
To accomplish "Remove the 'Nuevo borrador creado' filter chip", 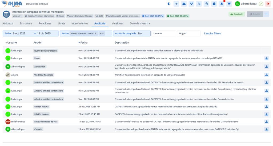I will [x=96, y=34].
